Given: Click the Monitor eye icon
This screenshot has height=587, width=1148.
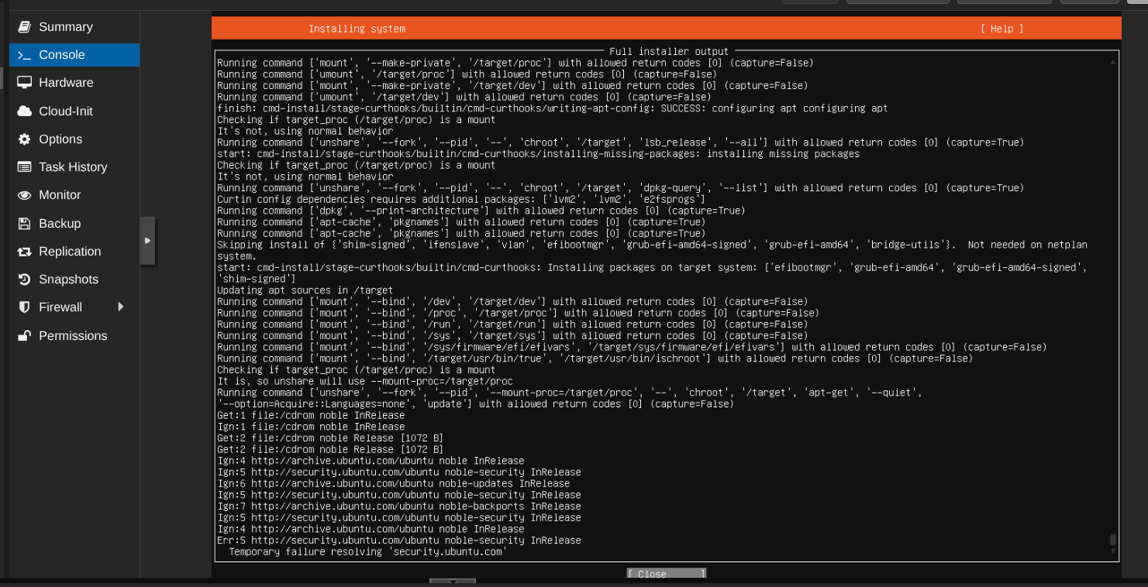Looking at the screenshot, I should click(24, 195).
